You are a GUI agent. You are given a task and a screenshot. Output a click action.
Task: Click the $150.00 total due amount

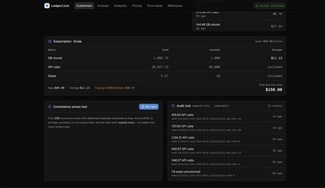click(274, 90)
